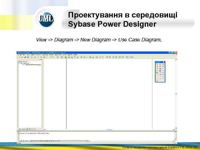This screenshot has width=200, height=150.
Task: Click the New model toolbar icon
Action: (x=19, y=57)
